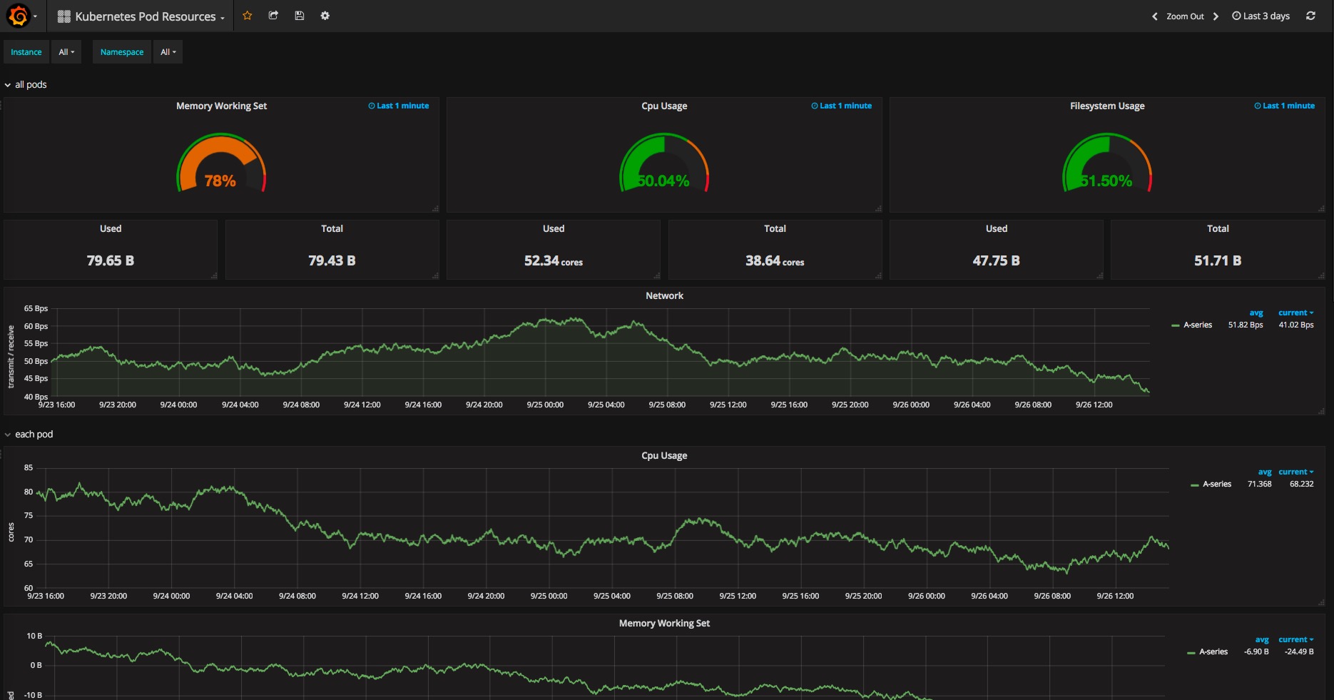1334x700 pixels.
Task: Open the Namespace 'All' dropdown
Action: click(x=168, y=52)
